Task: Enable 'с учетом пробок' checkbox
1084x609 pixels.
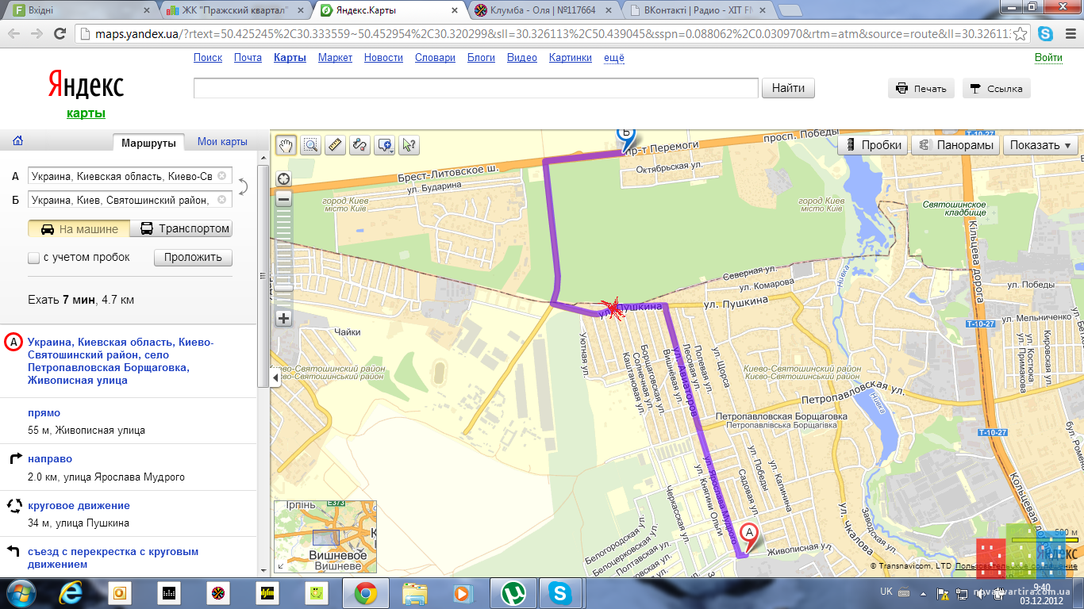Action: pos(33,258)
